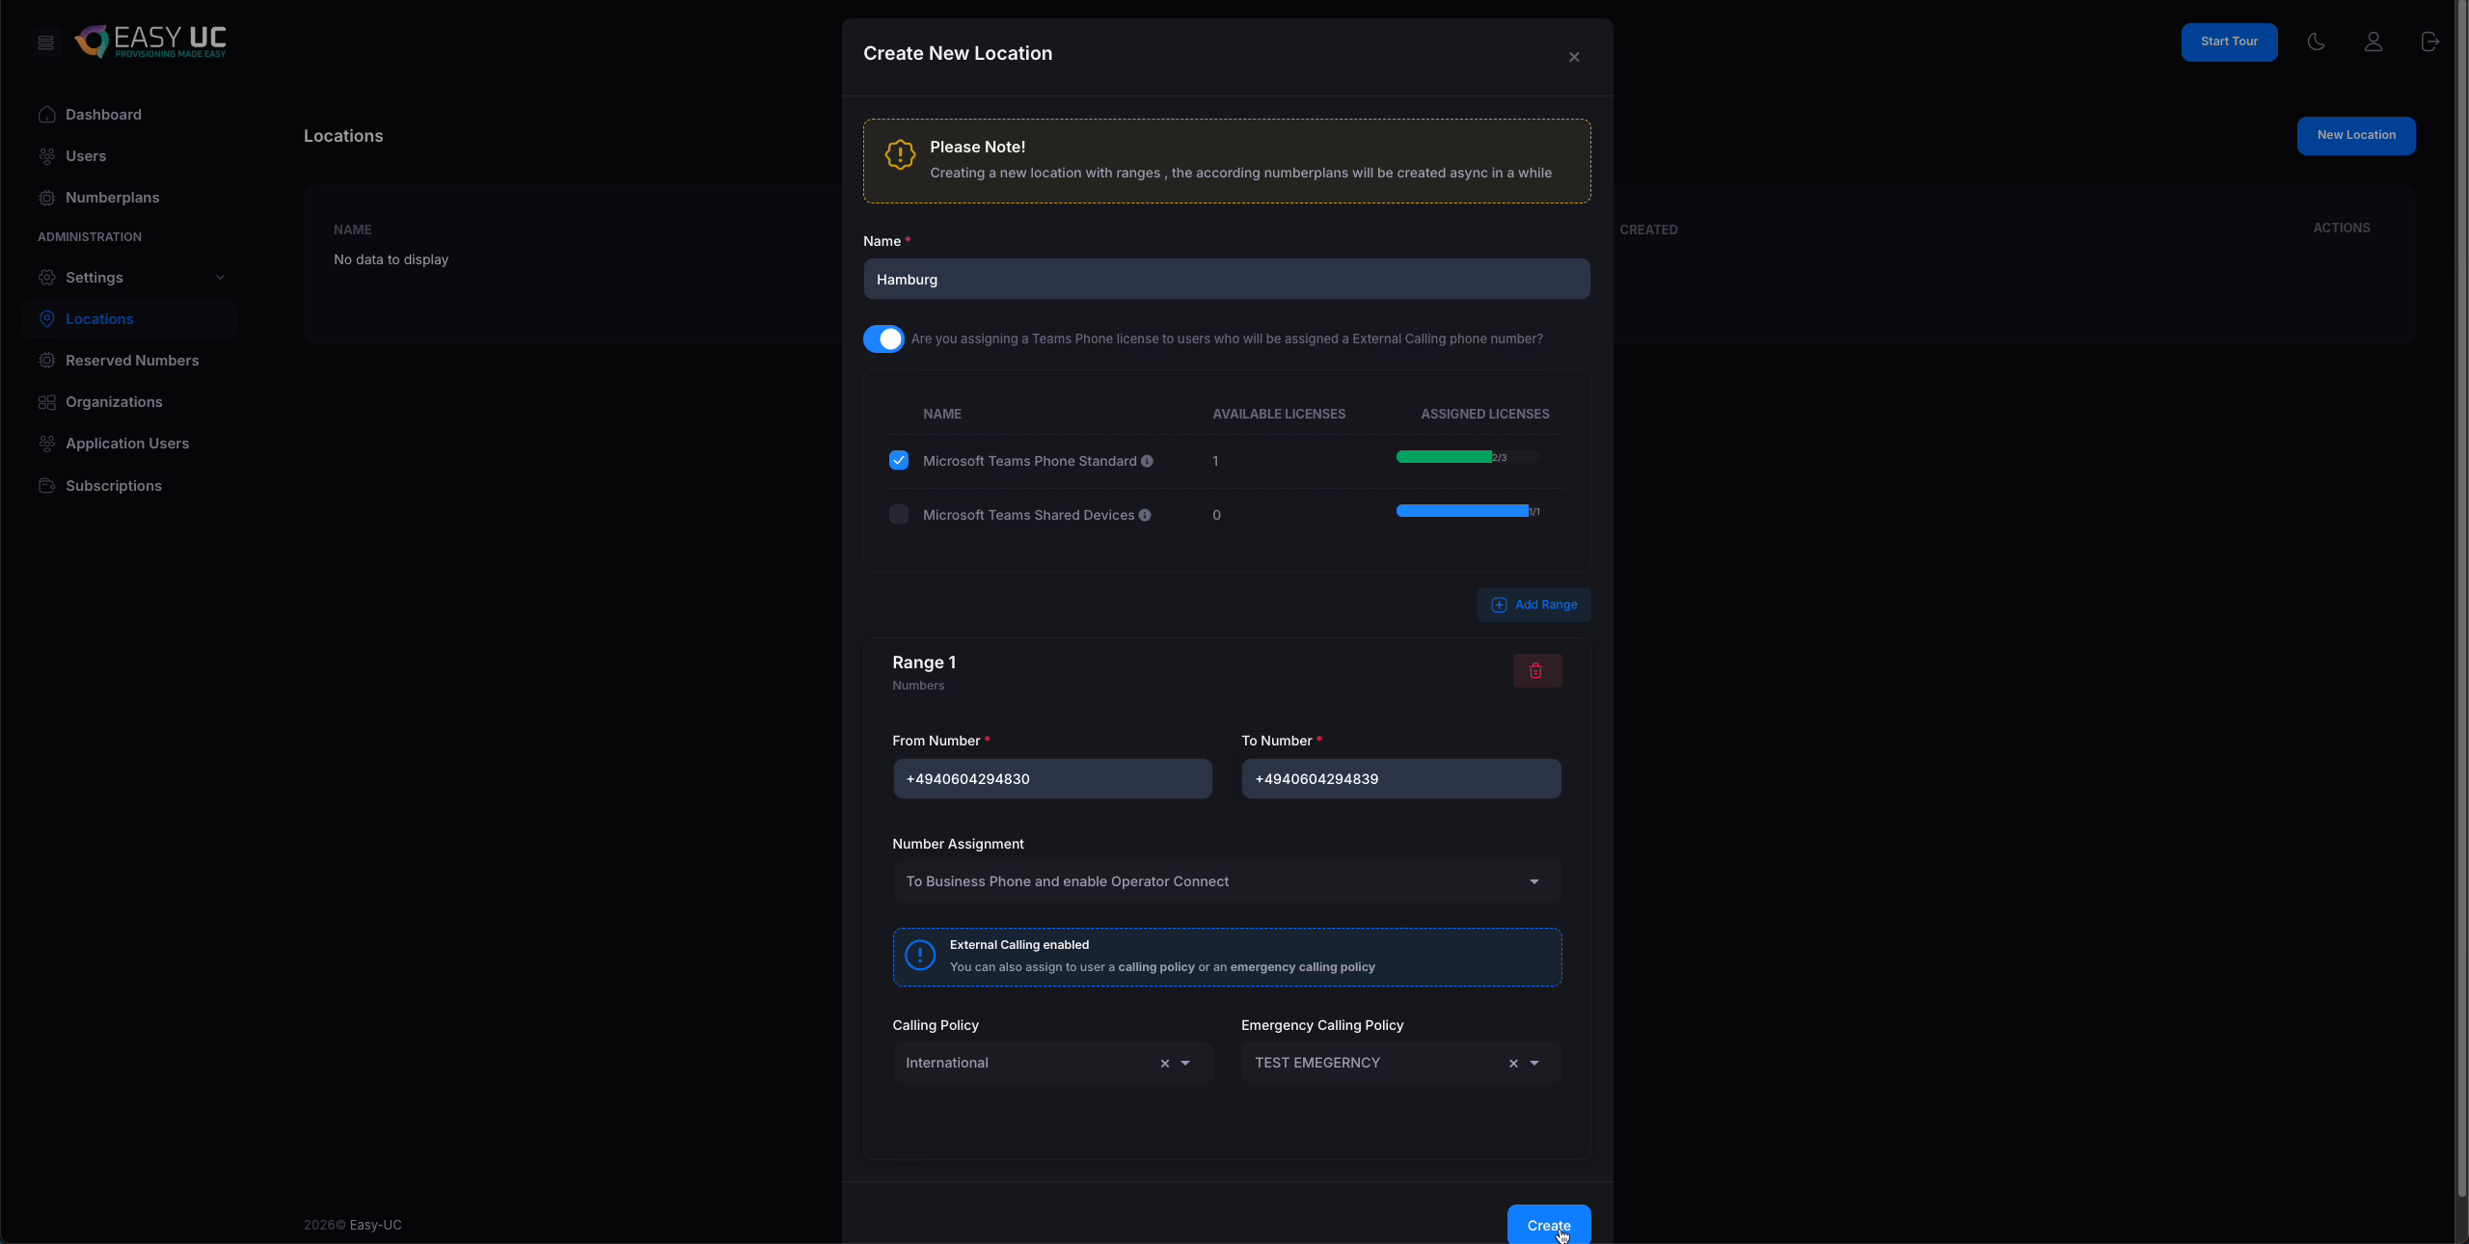Toggle dark mode moon icon

point(2316,41)
